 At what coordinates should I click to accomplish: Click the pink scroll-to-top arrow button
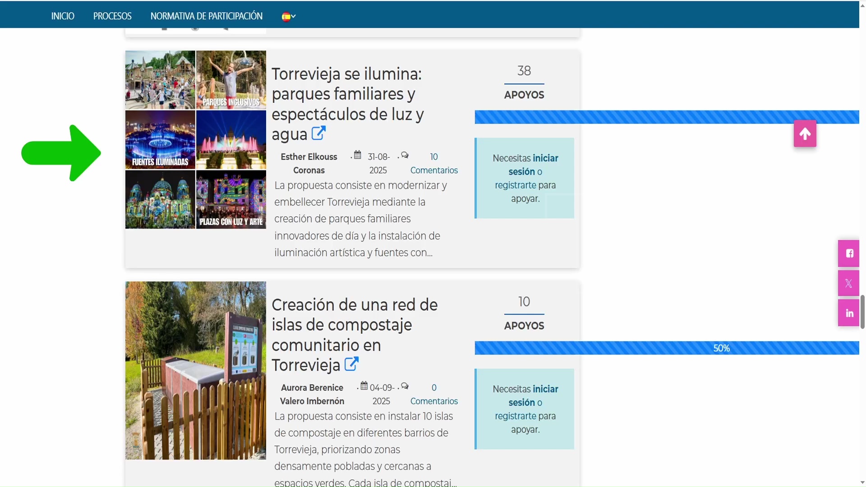click(x=805, y=133)
